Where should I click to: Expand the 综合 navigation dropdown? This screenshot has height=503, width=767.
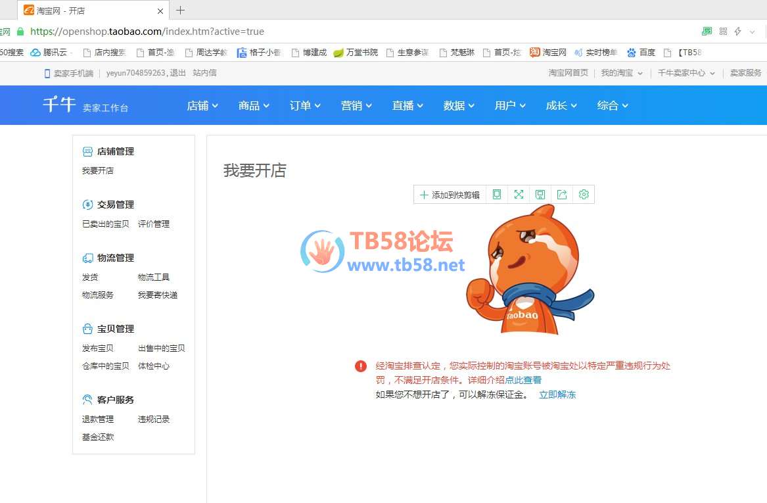[613, 105]
